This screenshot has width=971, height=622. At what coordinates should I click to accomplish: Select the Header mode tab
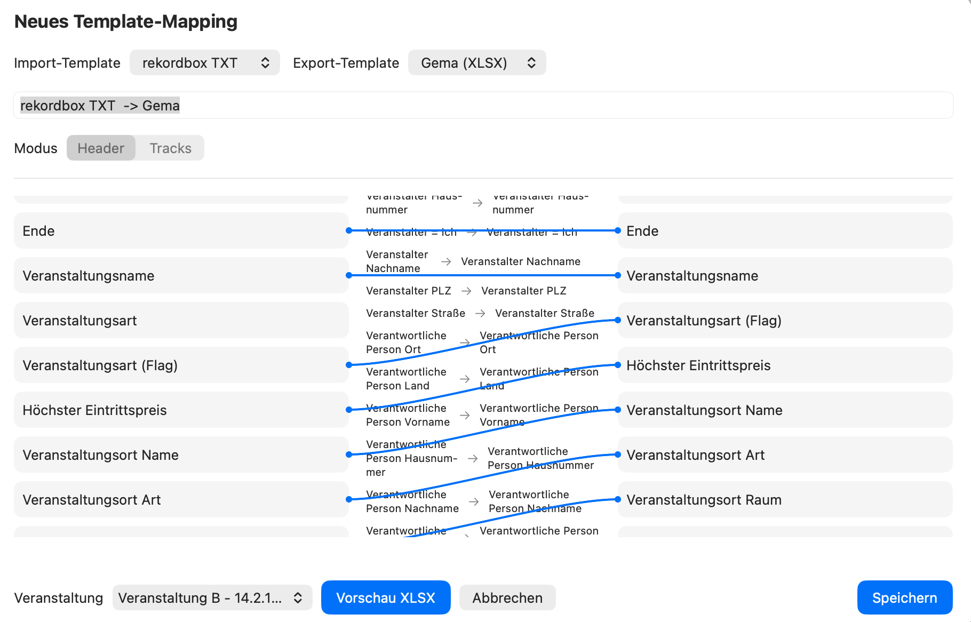pos(101,148)
